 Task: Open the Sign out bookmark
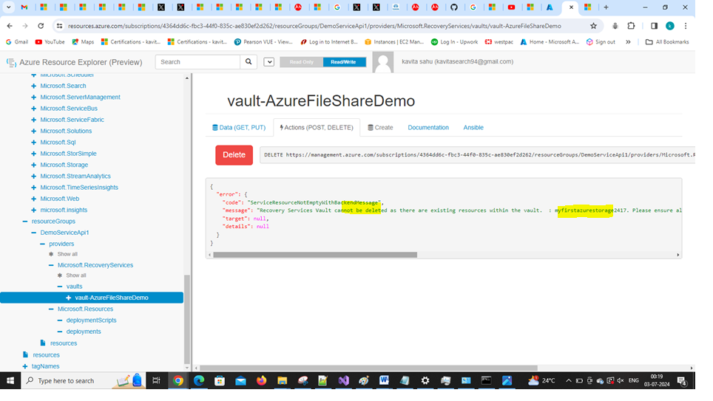pyautogui.click(x=601, y=42)
